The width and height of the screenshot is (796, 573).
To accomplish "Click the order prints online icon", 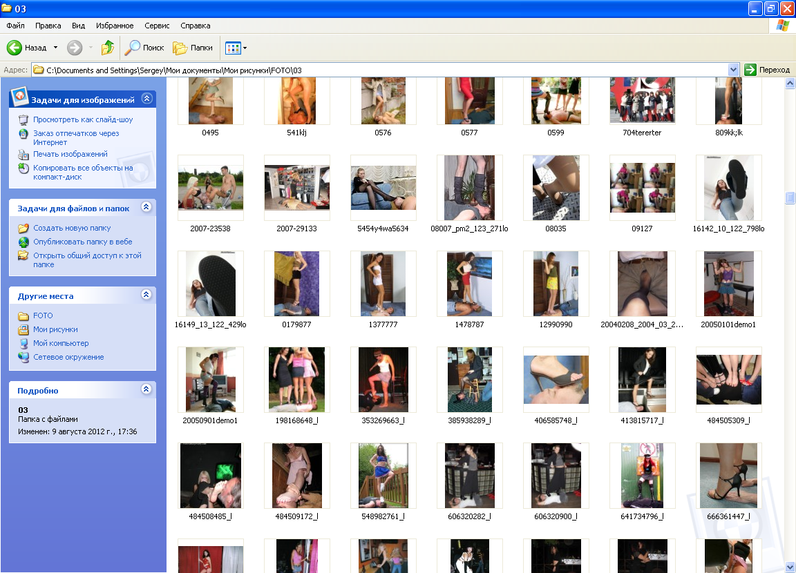I will (23, 134).
